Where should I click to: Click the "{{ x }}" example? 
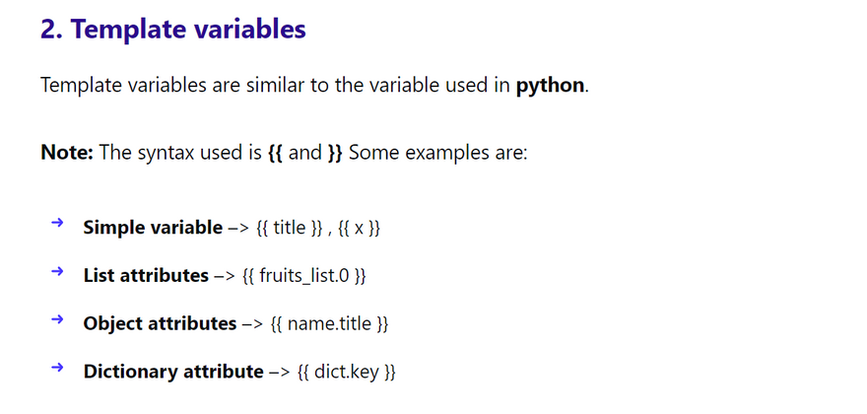click(x=360, y=228)
